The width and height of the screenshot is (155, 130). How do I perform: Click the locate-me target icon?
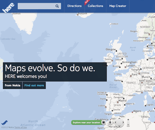(x=104, y=122)
